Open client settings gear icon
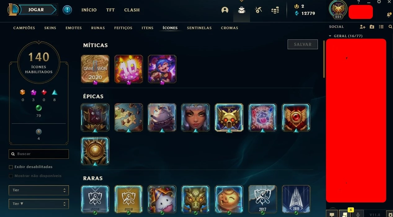 379,2
